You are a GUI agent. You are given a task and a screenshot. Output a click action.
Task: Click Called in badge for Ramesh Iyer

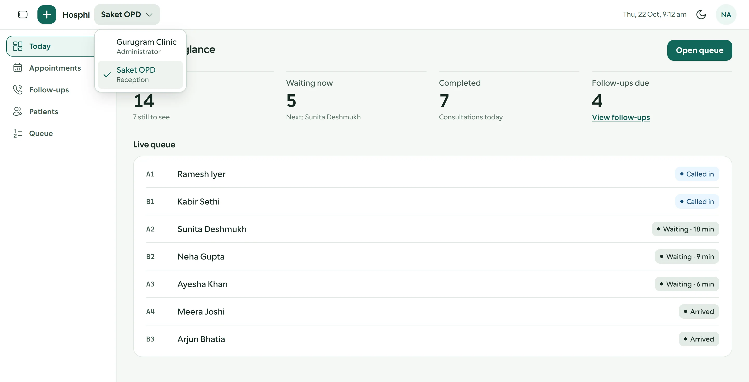coord(697,174)
